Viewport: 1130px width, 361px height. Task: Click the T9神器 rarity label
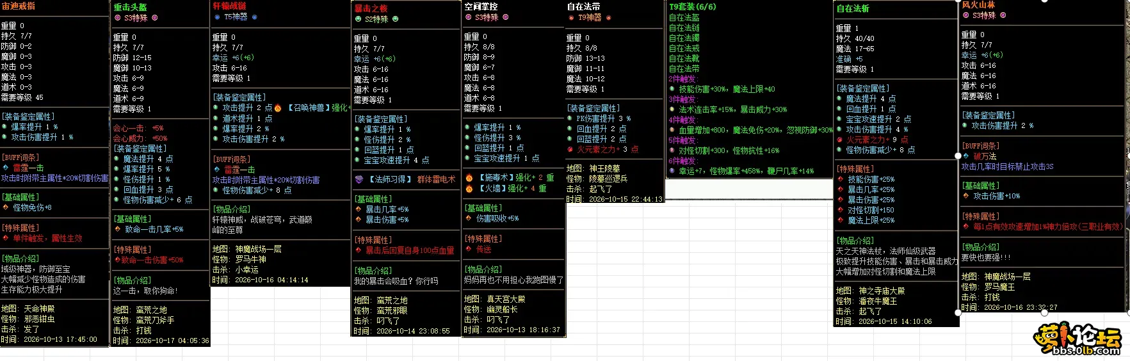(x=590, y=17)
